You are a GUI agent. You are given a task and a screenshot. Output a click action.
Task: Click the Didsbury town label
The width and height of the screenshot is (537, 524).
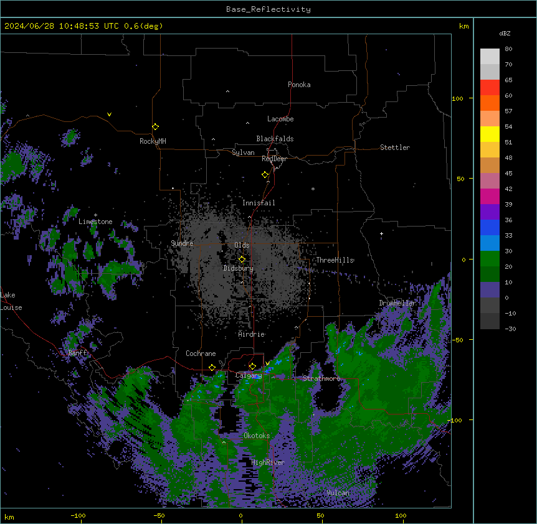(x=239, y=268)
